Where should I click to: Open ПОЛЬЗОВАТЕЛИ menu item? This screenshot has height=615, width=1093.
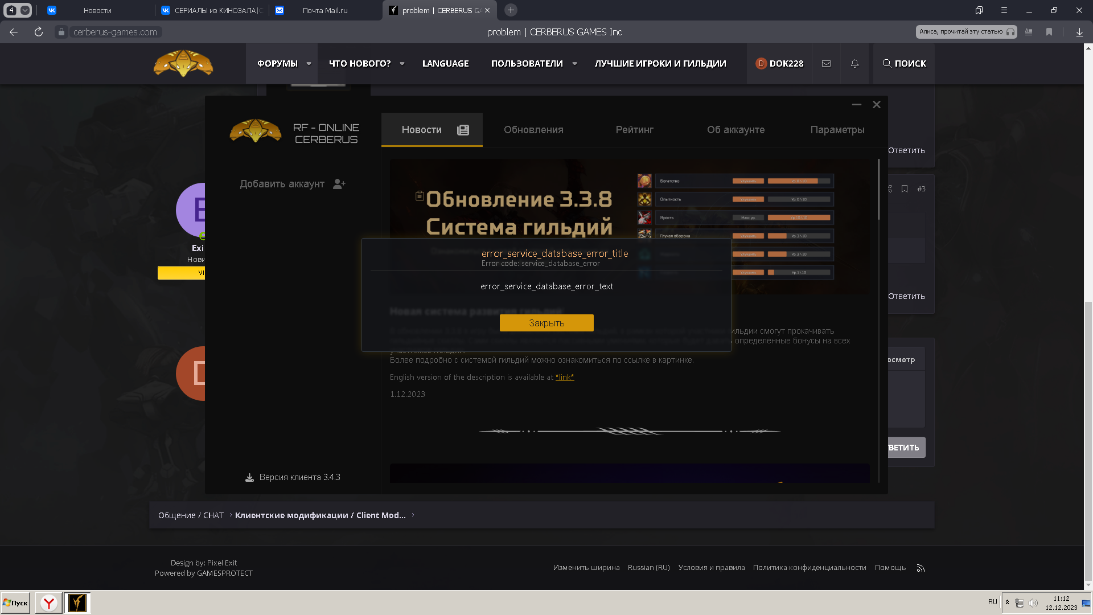click(x=527, y=64)
